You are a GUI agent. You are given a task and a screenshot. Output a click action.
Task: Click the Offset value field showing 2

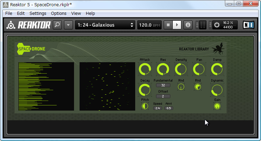pyautogui.click(x=163, y=96)
